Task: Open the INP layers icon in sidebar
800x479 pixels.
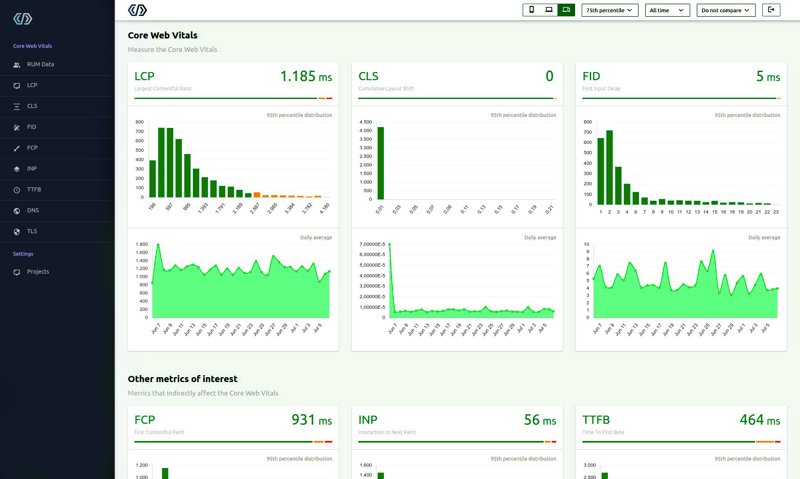Action: click(16, 169)
